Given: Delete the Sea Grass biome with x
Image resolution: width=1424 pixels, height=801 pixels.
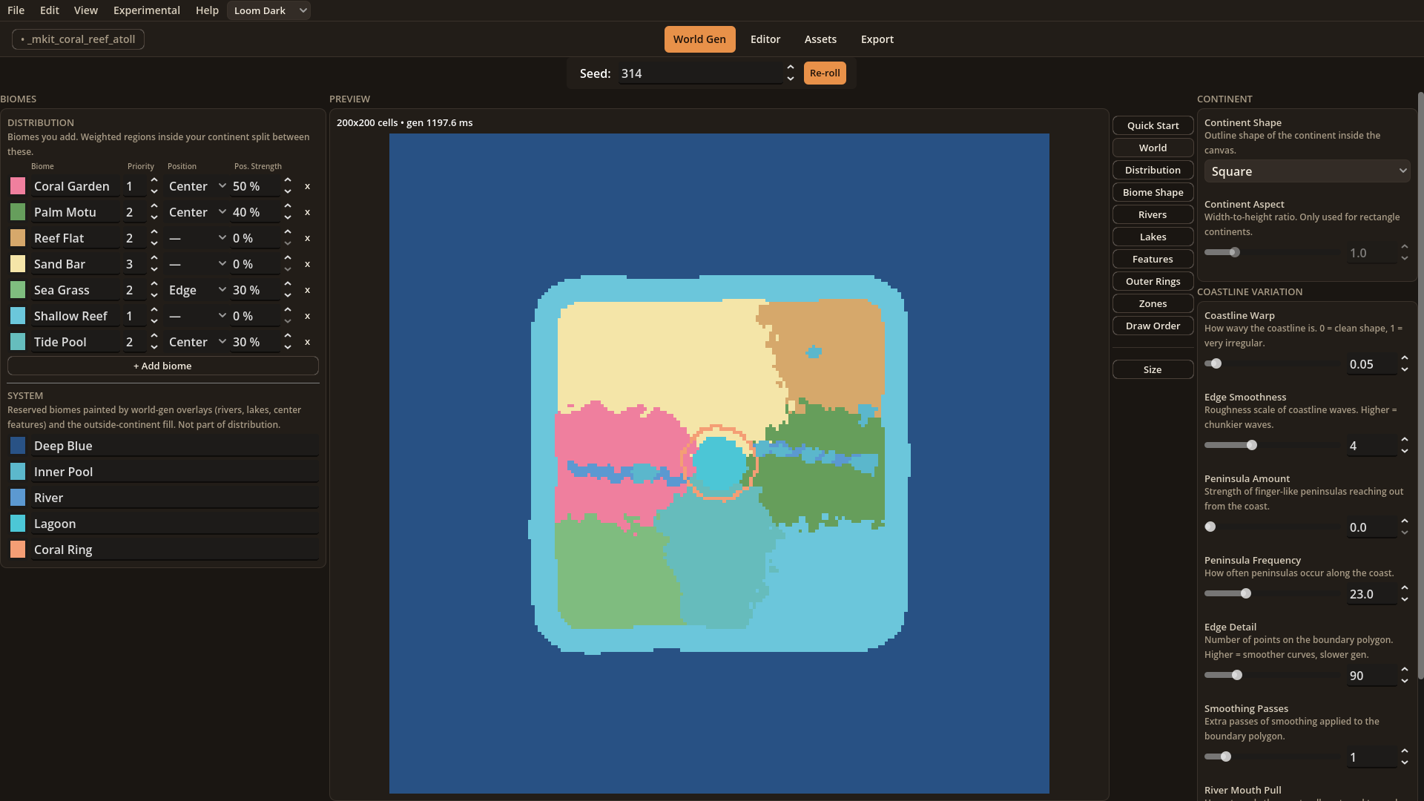Looking at the screenshot, I should click(x=307, y=290).
